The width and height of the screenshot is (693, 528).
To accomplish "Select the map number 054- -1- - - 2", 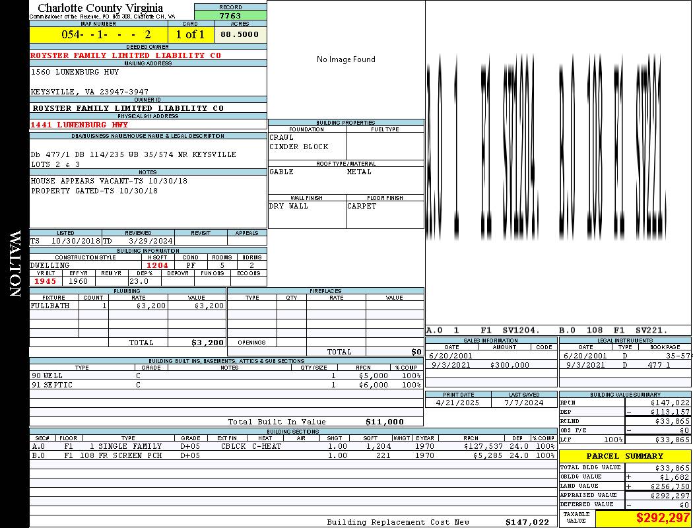I will point(106,34).
